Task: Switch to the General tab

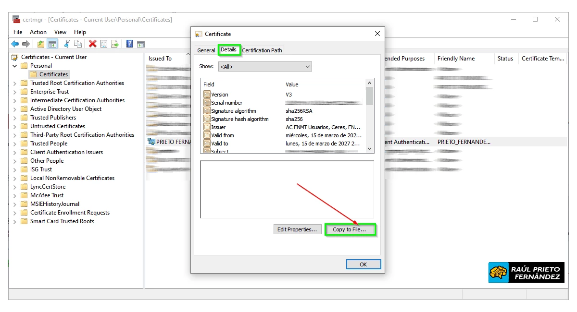Action: [x=206, y=50]
